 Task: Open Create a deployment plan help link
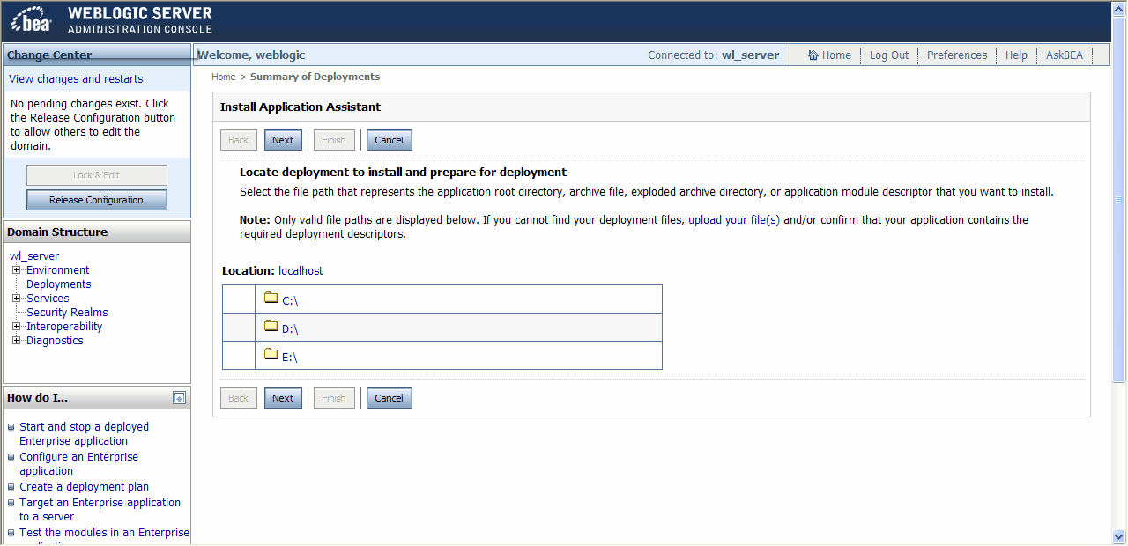click(84, 487)
